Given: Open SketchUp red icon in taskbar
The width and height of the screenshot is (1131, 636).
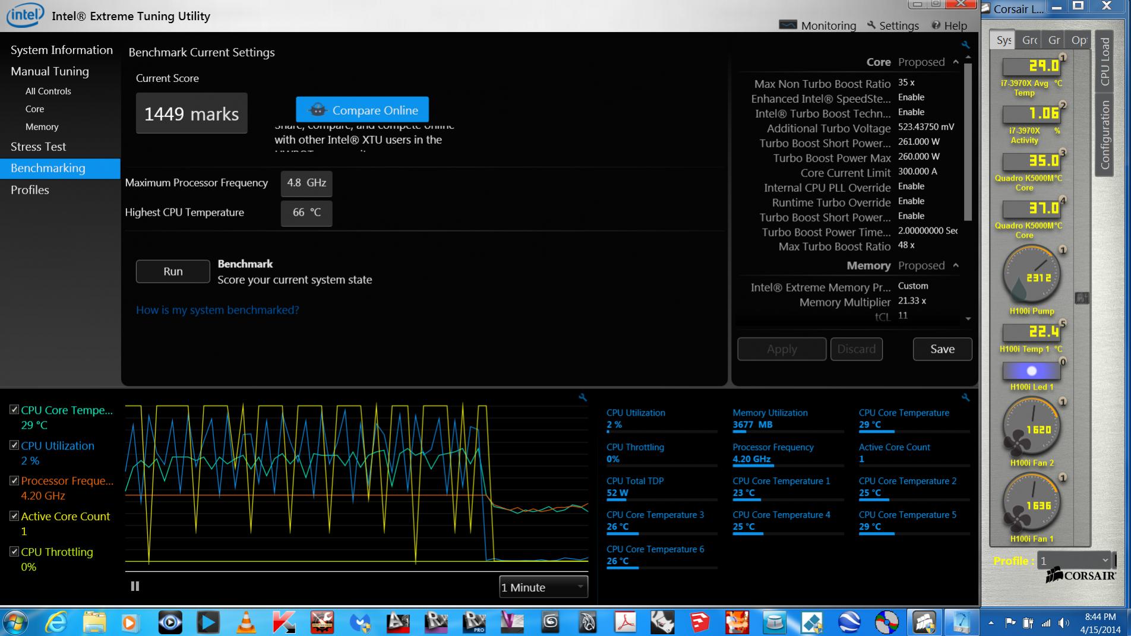Looking at the screenshot, I should (x=700, y=622).
